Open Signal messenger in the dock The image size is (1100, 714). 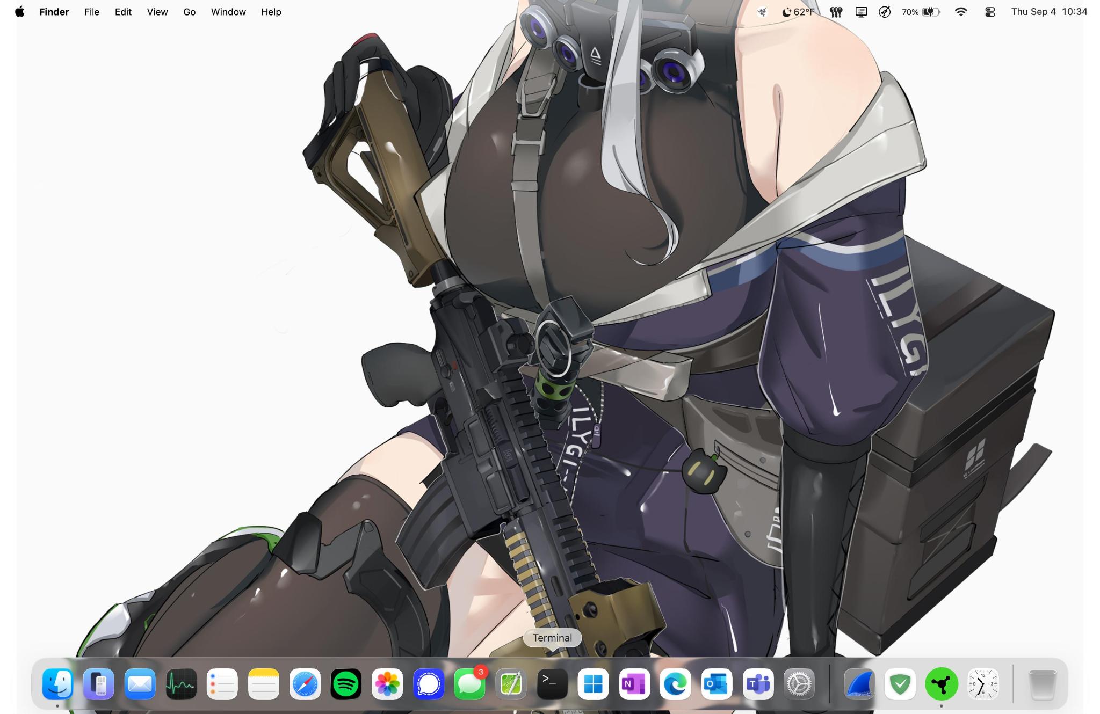[429, 684]
